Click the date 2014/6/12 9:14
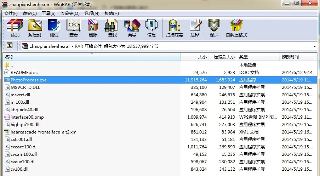 (297, 73)
